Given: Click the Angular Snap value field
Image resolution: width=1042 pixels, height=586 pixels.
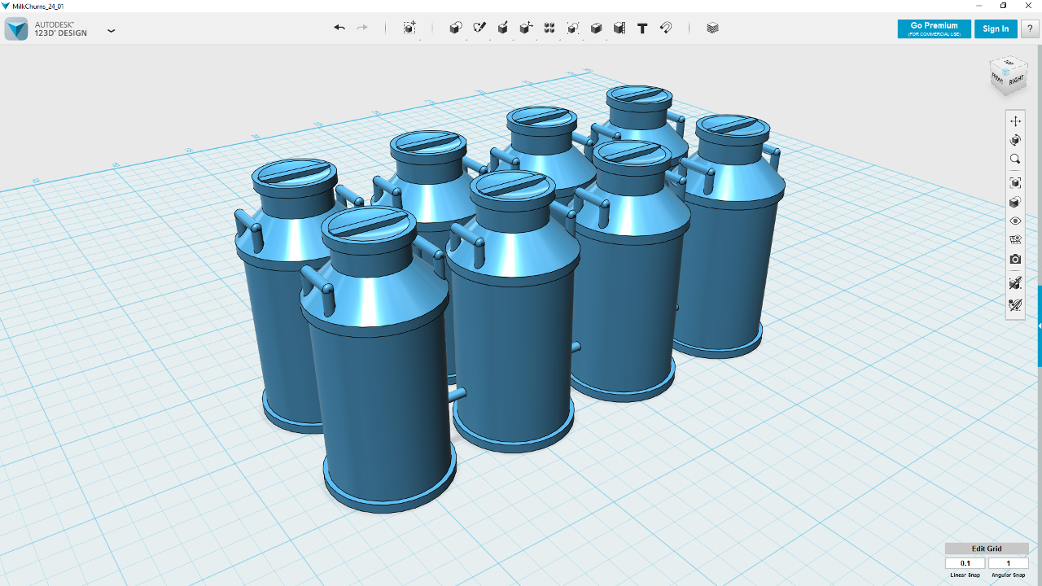Looking at the screenshot, I should click(1008, 563).
